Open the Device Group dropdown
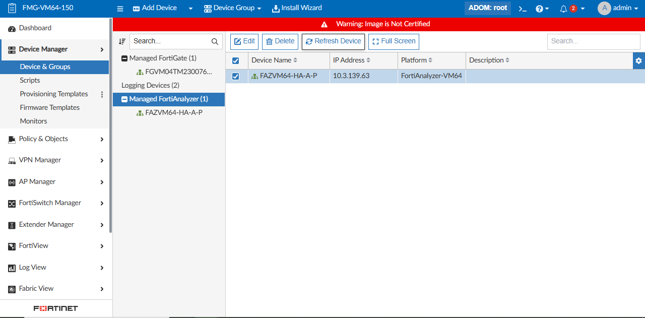645x318 pixels. pos(232,8)
